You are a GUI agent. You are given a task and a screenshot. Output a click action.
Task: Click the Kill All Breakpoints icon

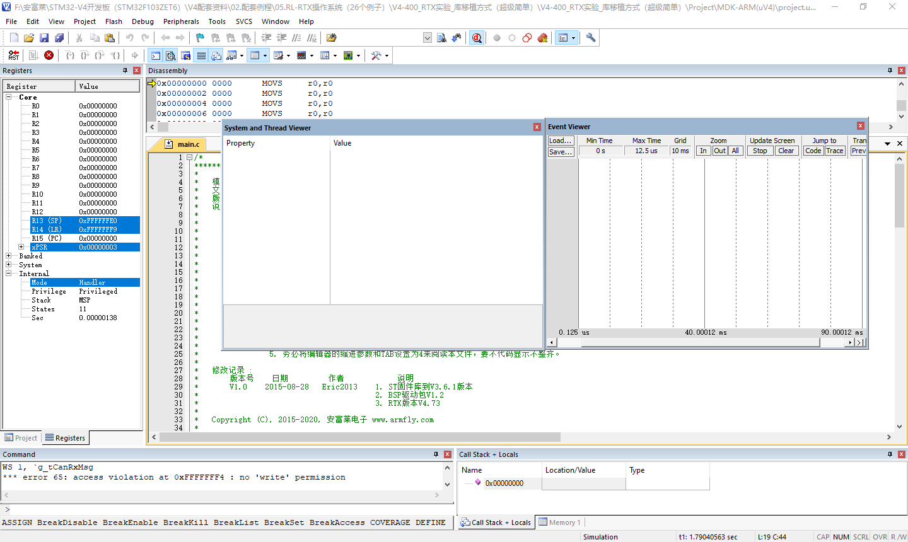[542, 38]
